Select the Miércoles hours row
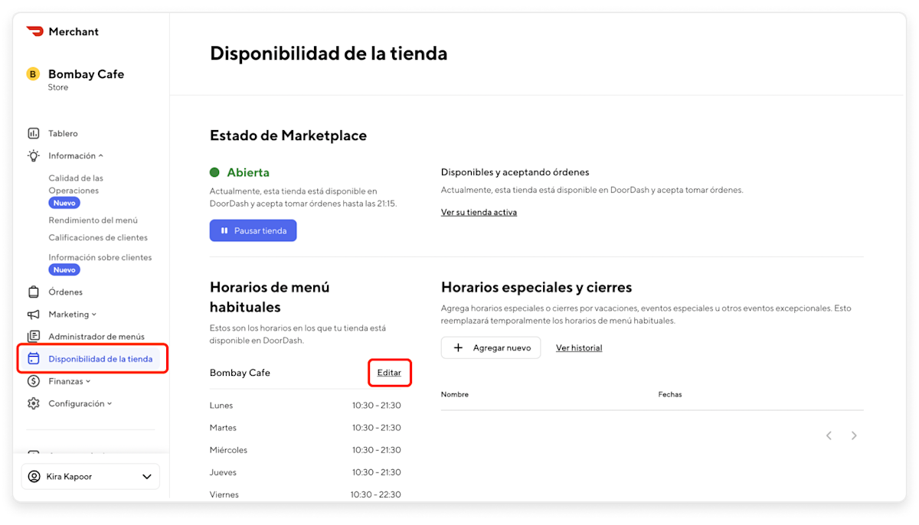The width and height of the screenshot is (919, 525). coord(306,450)
